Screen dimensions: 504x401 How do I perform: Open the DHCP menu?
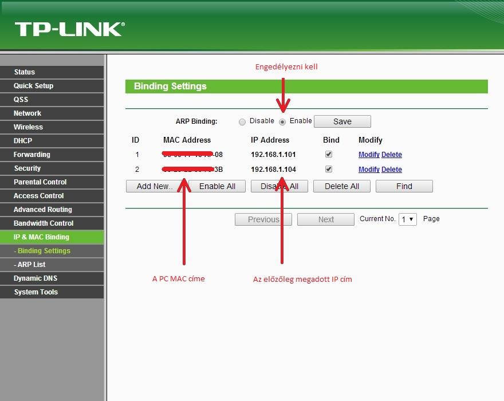52,141
